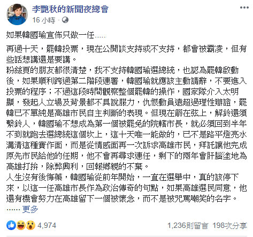Click the line 些話想講還是要講
Viewport: 253px width, 237px height.
click(x=42, y=60)
